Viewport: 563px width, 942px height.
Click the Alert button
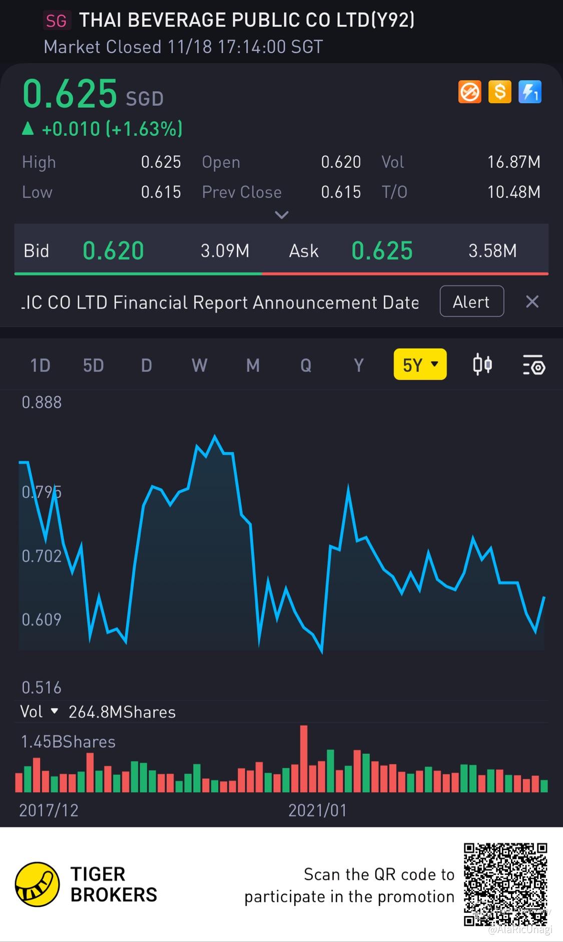point(471,301)
